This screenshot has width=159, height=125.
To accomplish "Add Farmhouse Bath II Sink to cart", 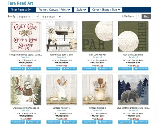I will pos(69,68).
